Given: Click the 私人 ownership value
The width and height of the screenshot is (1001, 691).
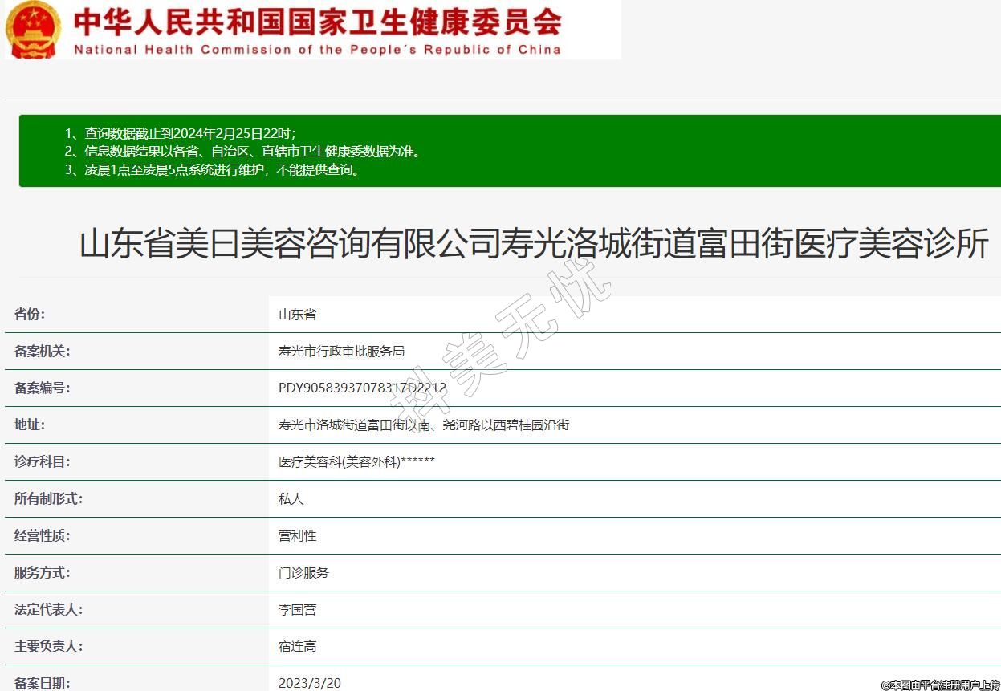Looking at the screenshot, I should (291, 499).
